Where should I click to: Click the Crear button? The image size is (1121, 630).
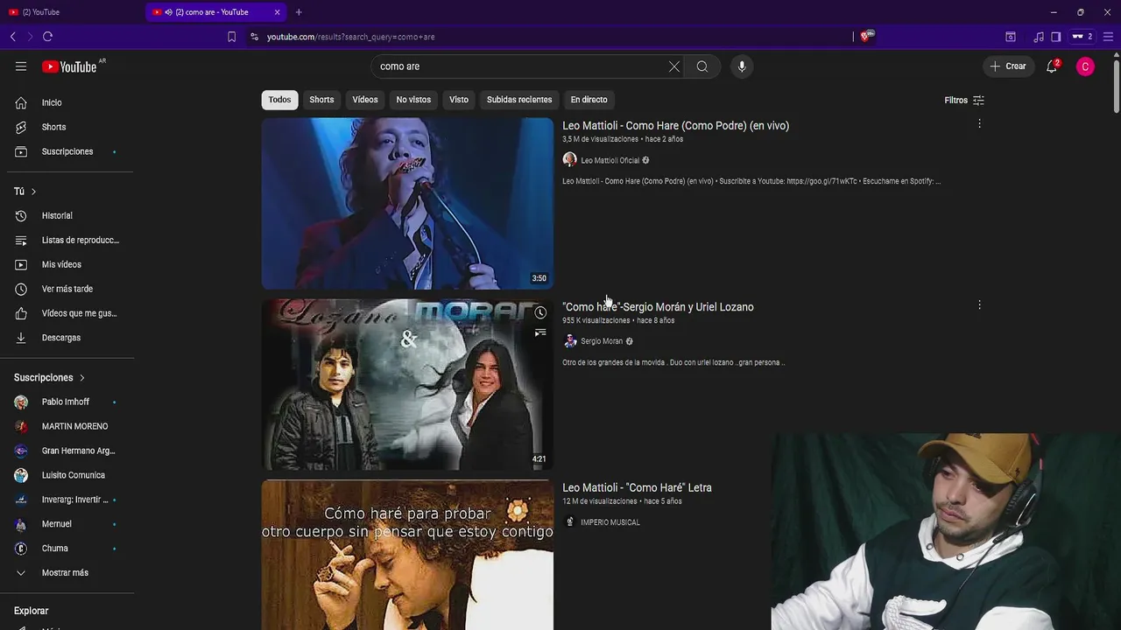point(1008,66)
